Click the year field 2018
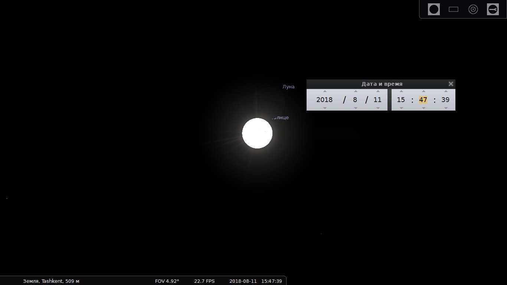 324,100
